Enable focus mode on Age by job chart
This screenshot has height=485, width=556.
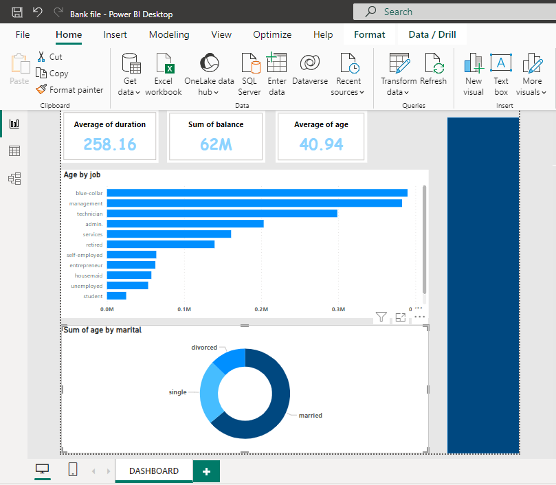[x=401, y=317]
